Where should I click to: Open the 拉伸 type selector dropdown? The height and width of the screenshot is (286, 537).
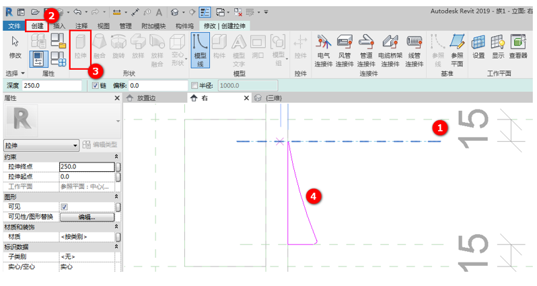point(75,146)
